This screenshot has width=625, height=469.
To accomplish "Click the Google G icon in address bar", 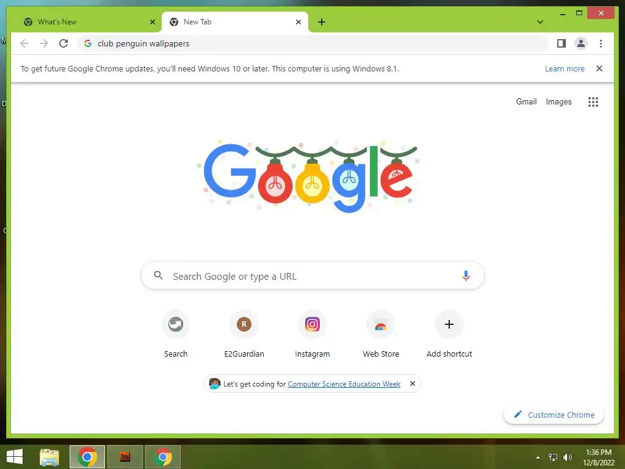I will point(88,43).
